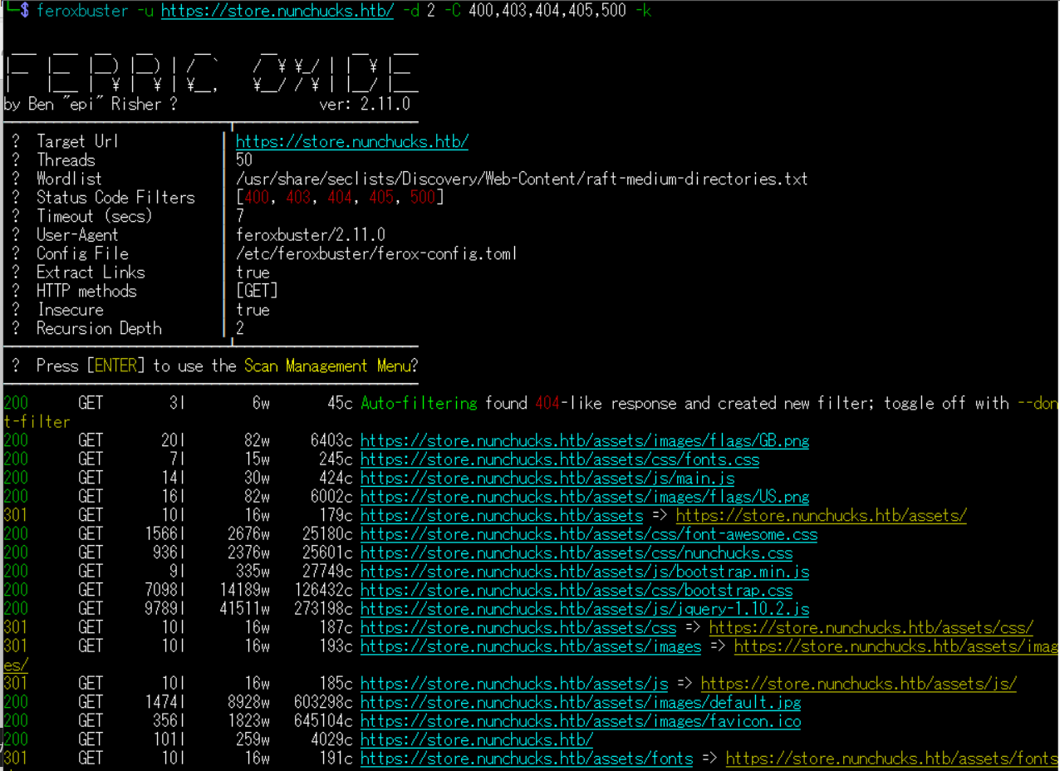Follow the redirect target link to assets/js/
This screenshot has height=771, width=1060.
(x=858, y=684)
